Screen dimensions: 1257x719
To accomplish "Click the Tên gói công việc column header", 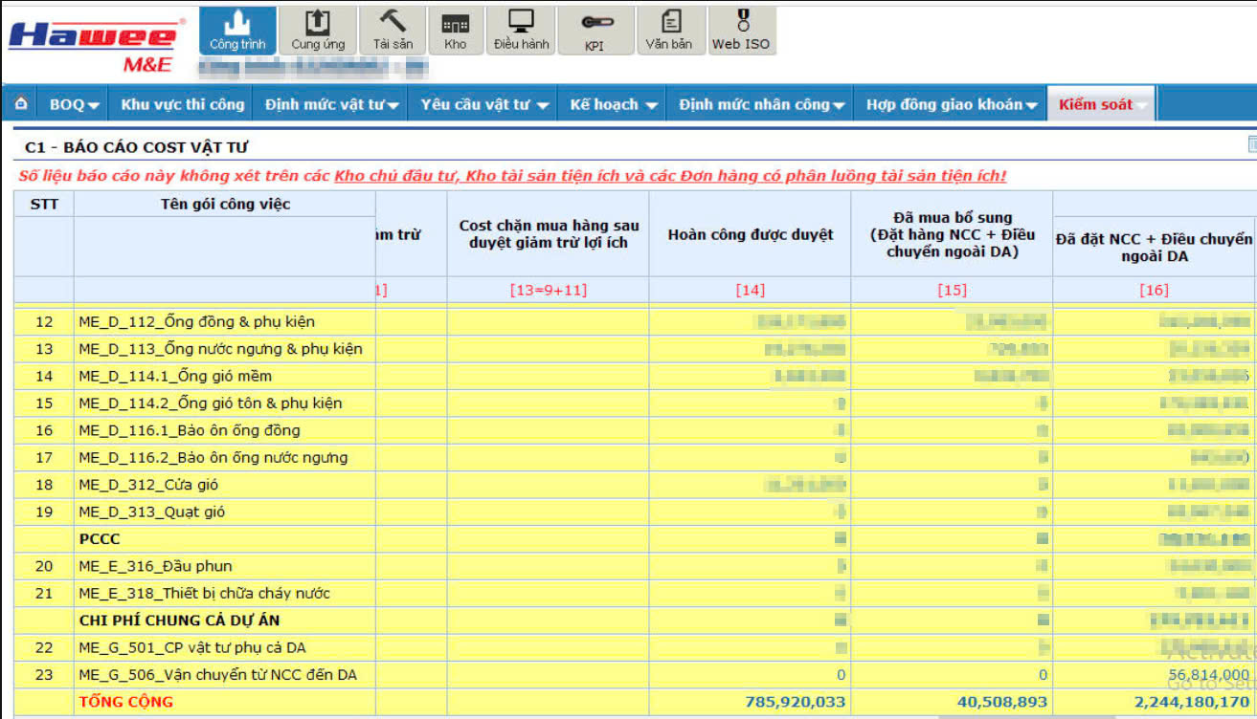I will tap(225, 204).
